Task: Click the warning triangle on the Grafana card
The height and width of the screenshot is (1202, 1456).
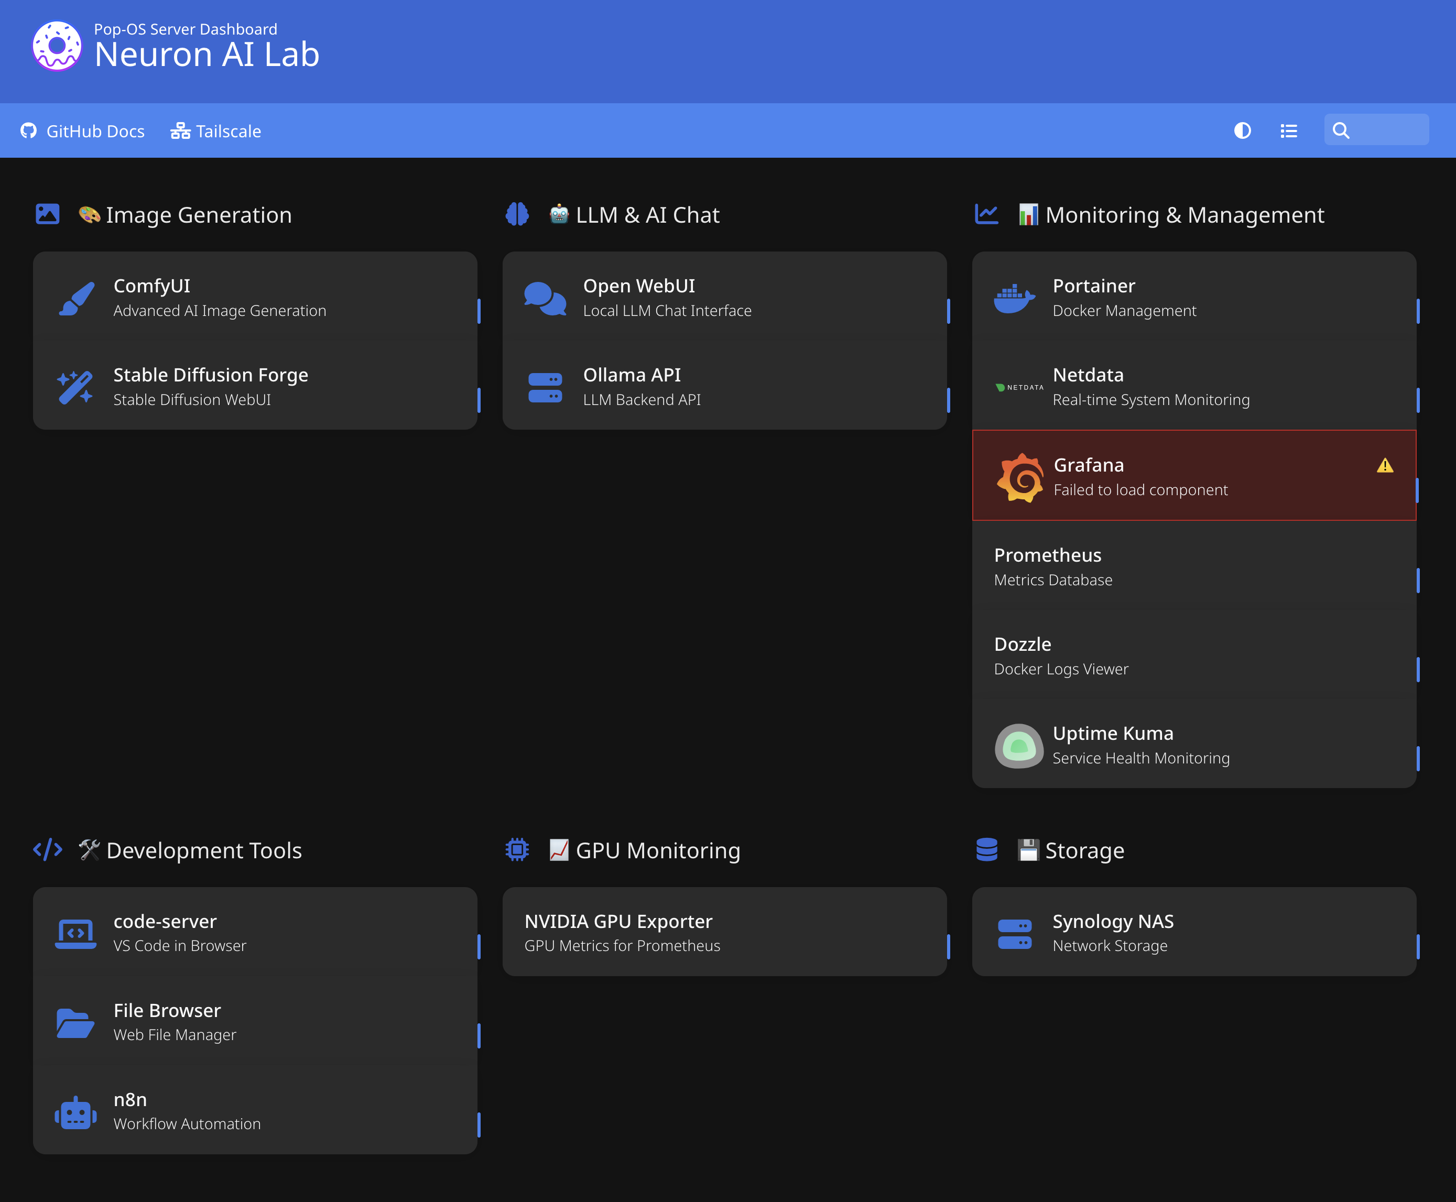Action: point(1385,465)
